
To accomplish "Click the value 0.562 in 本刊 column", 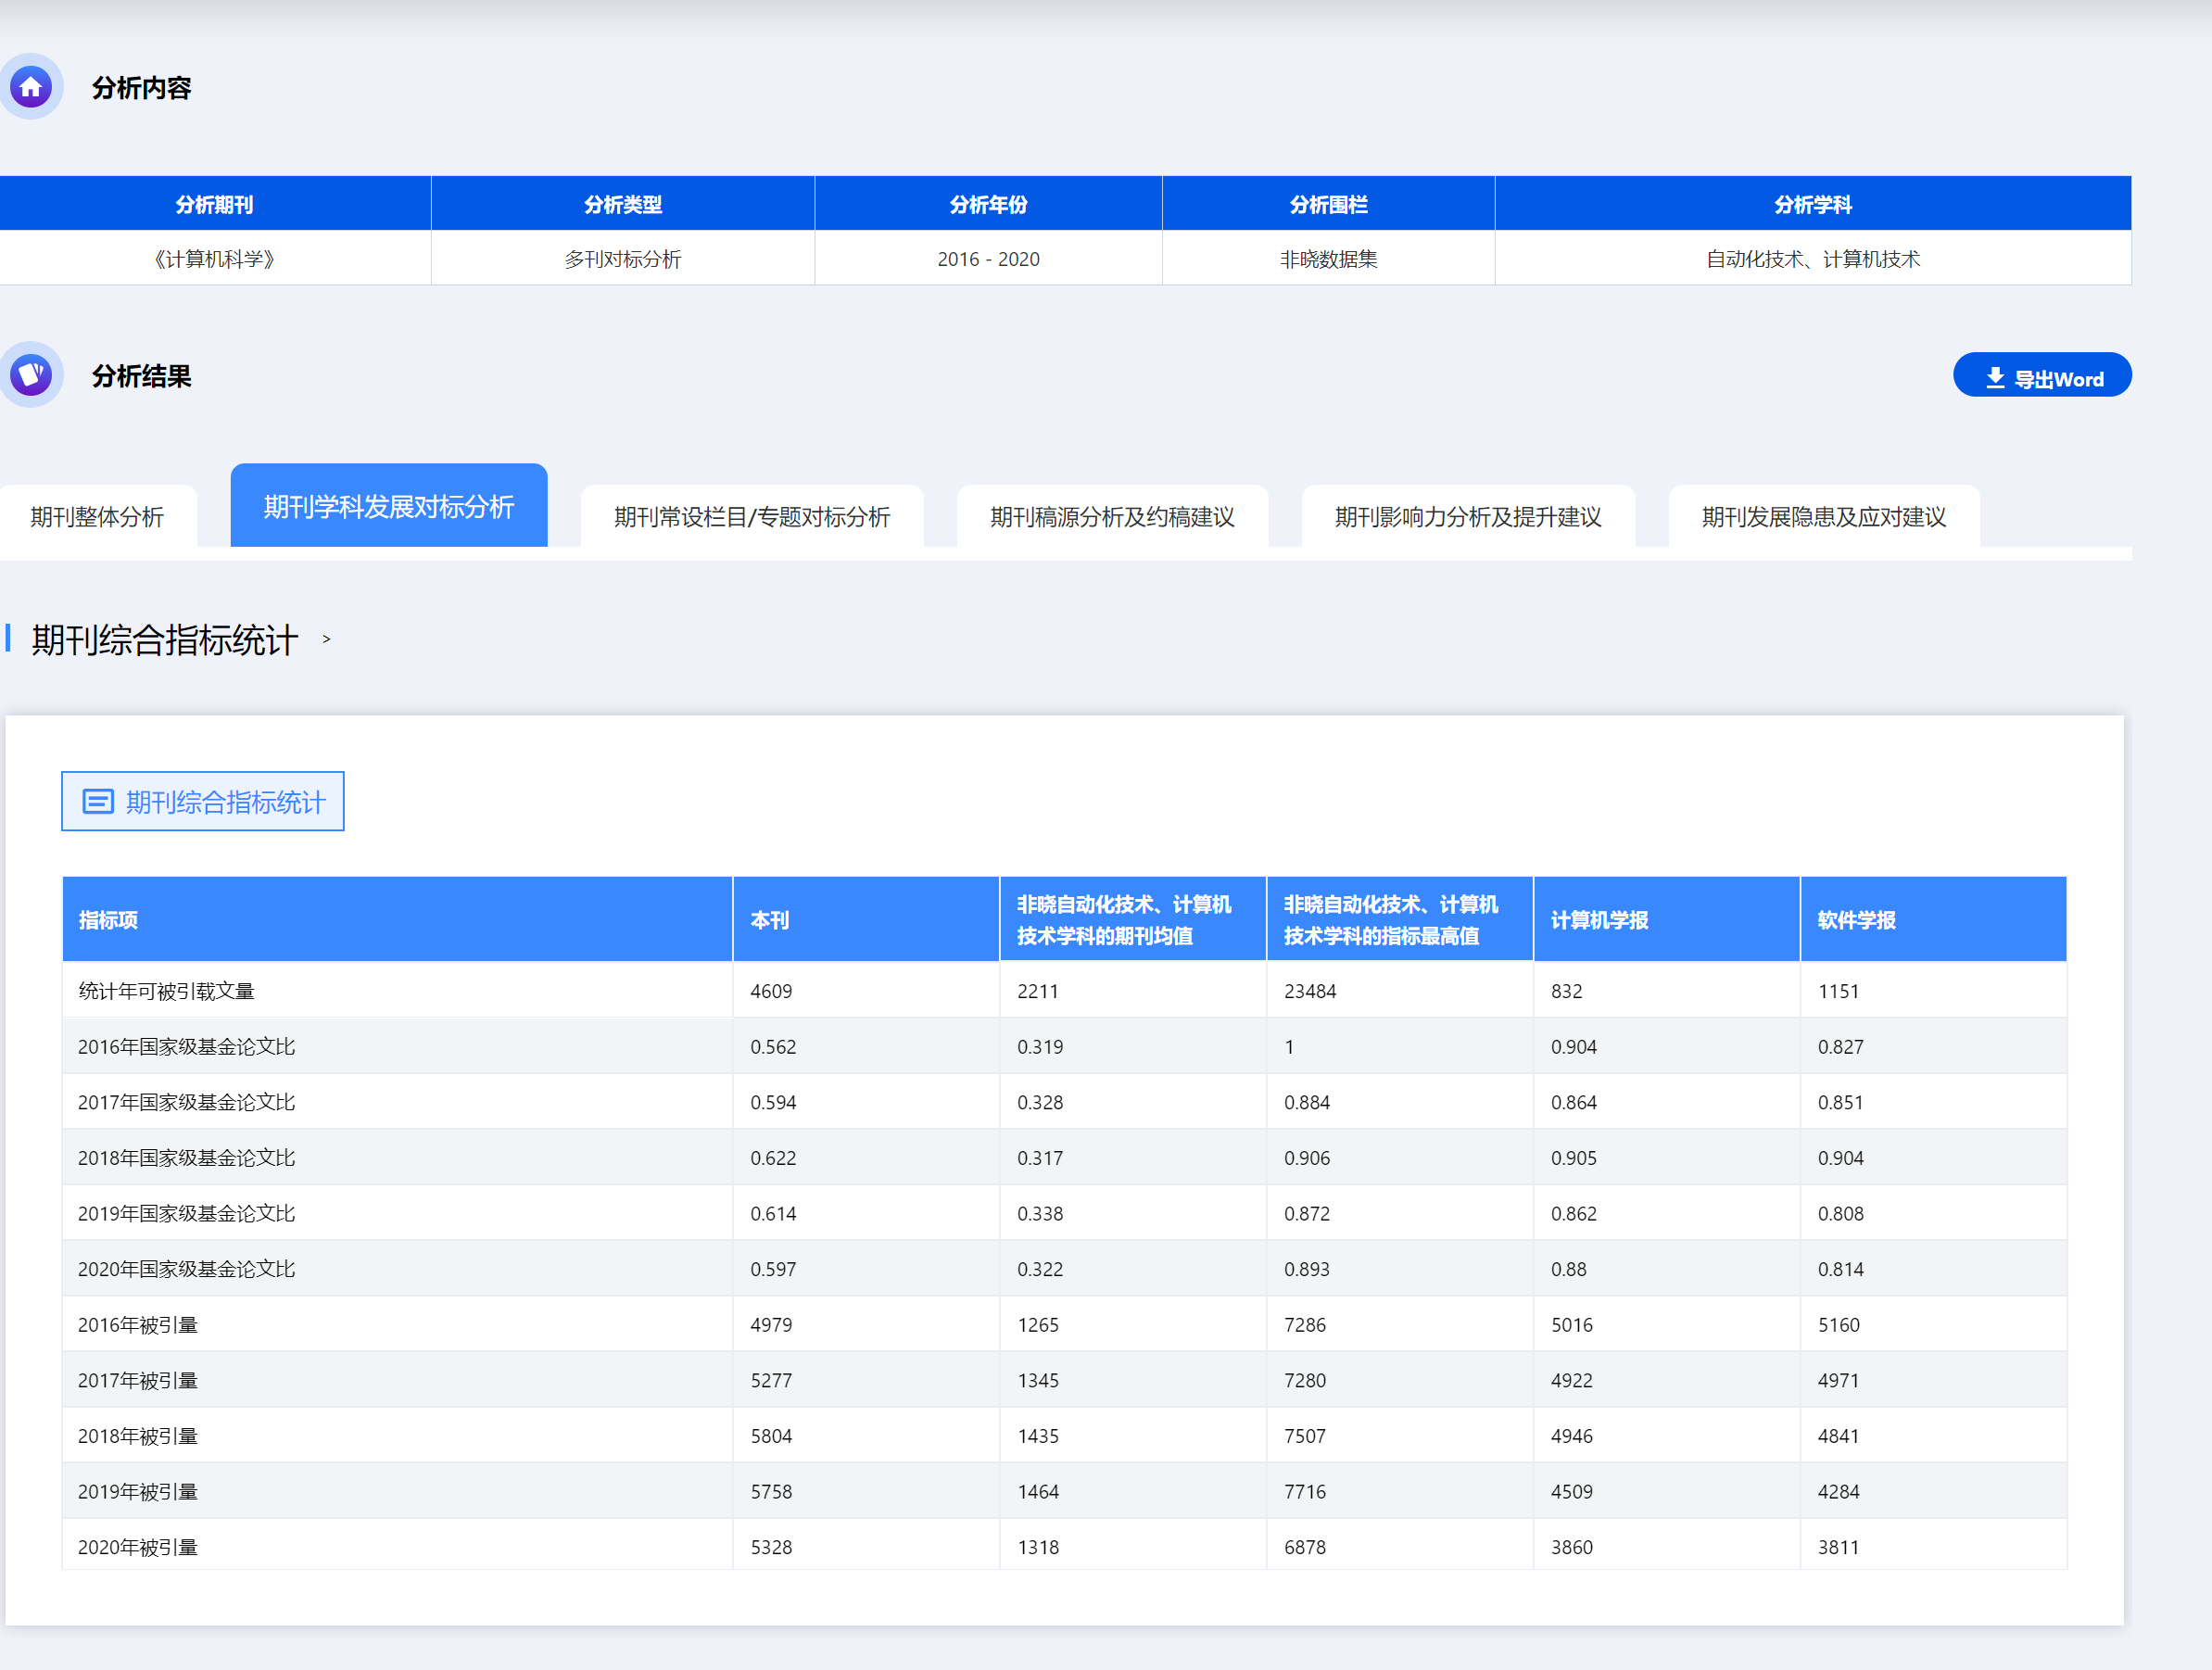I will point(773,1046).
